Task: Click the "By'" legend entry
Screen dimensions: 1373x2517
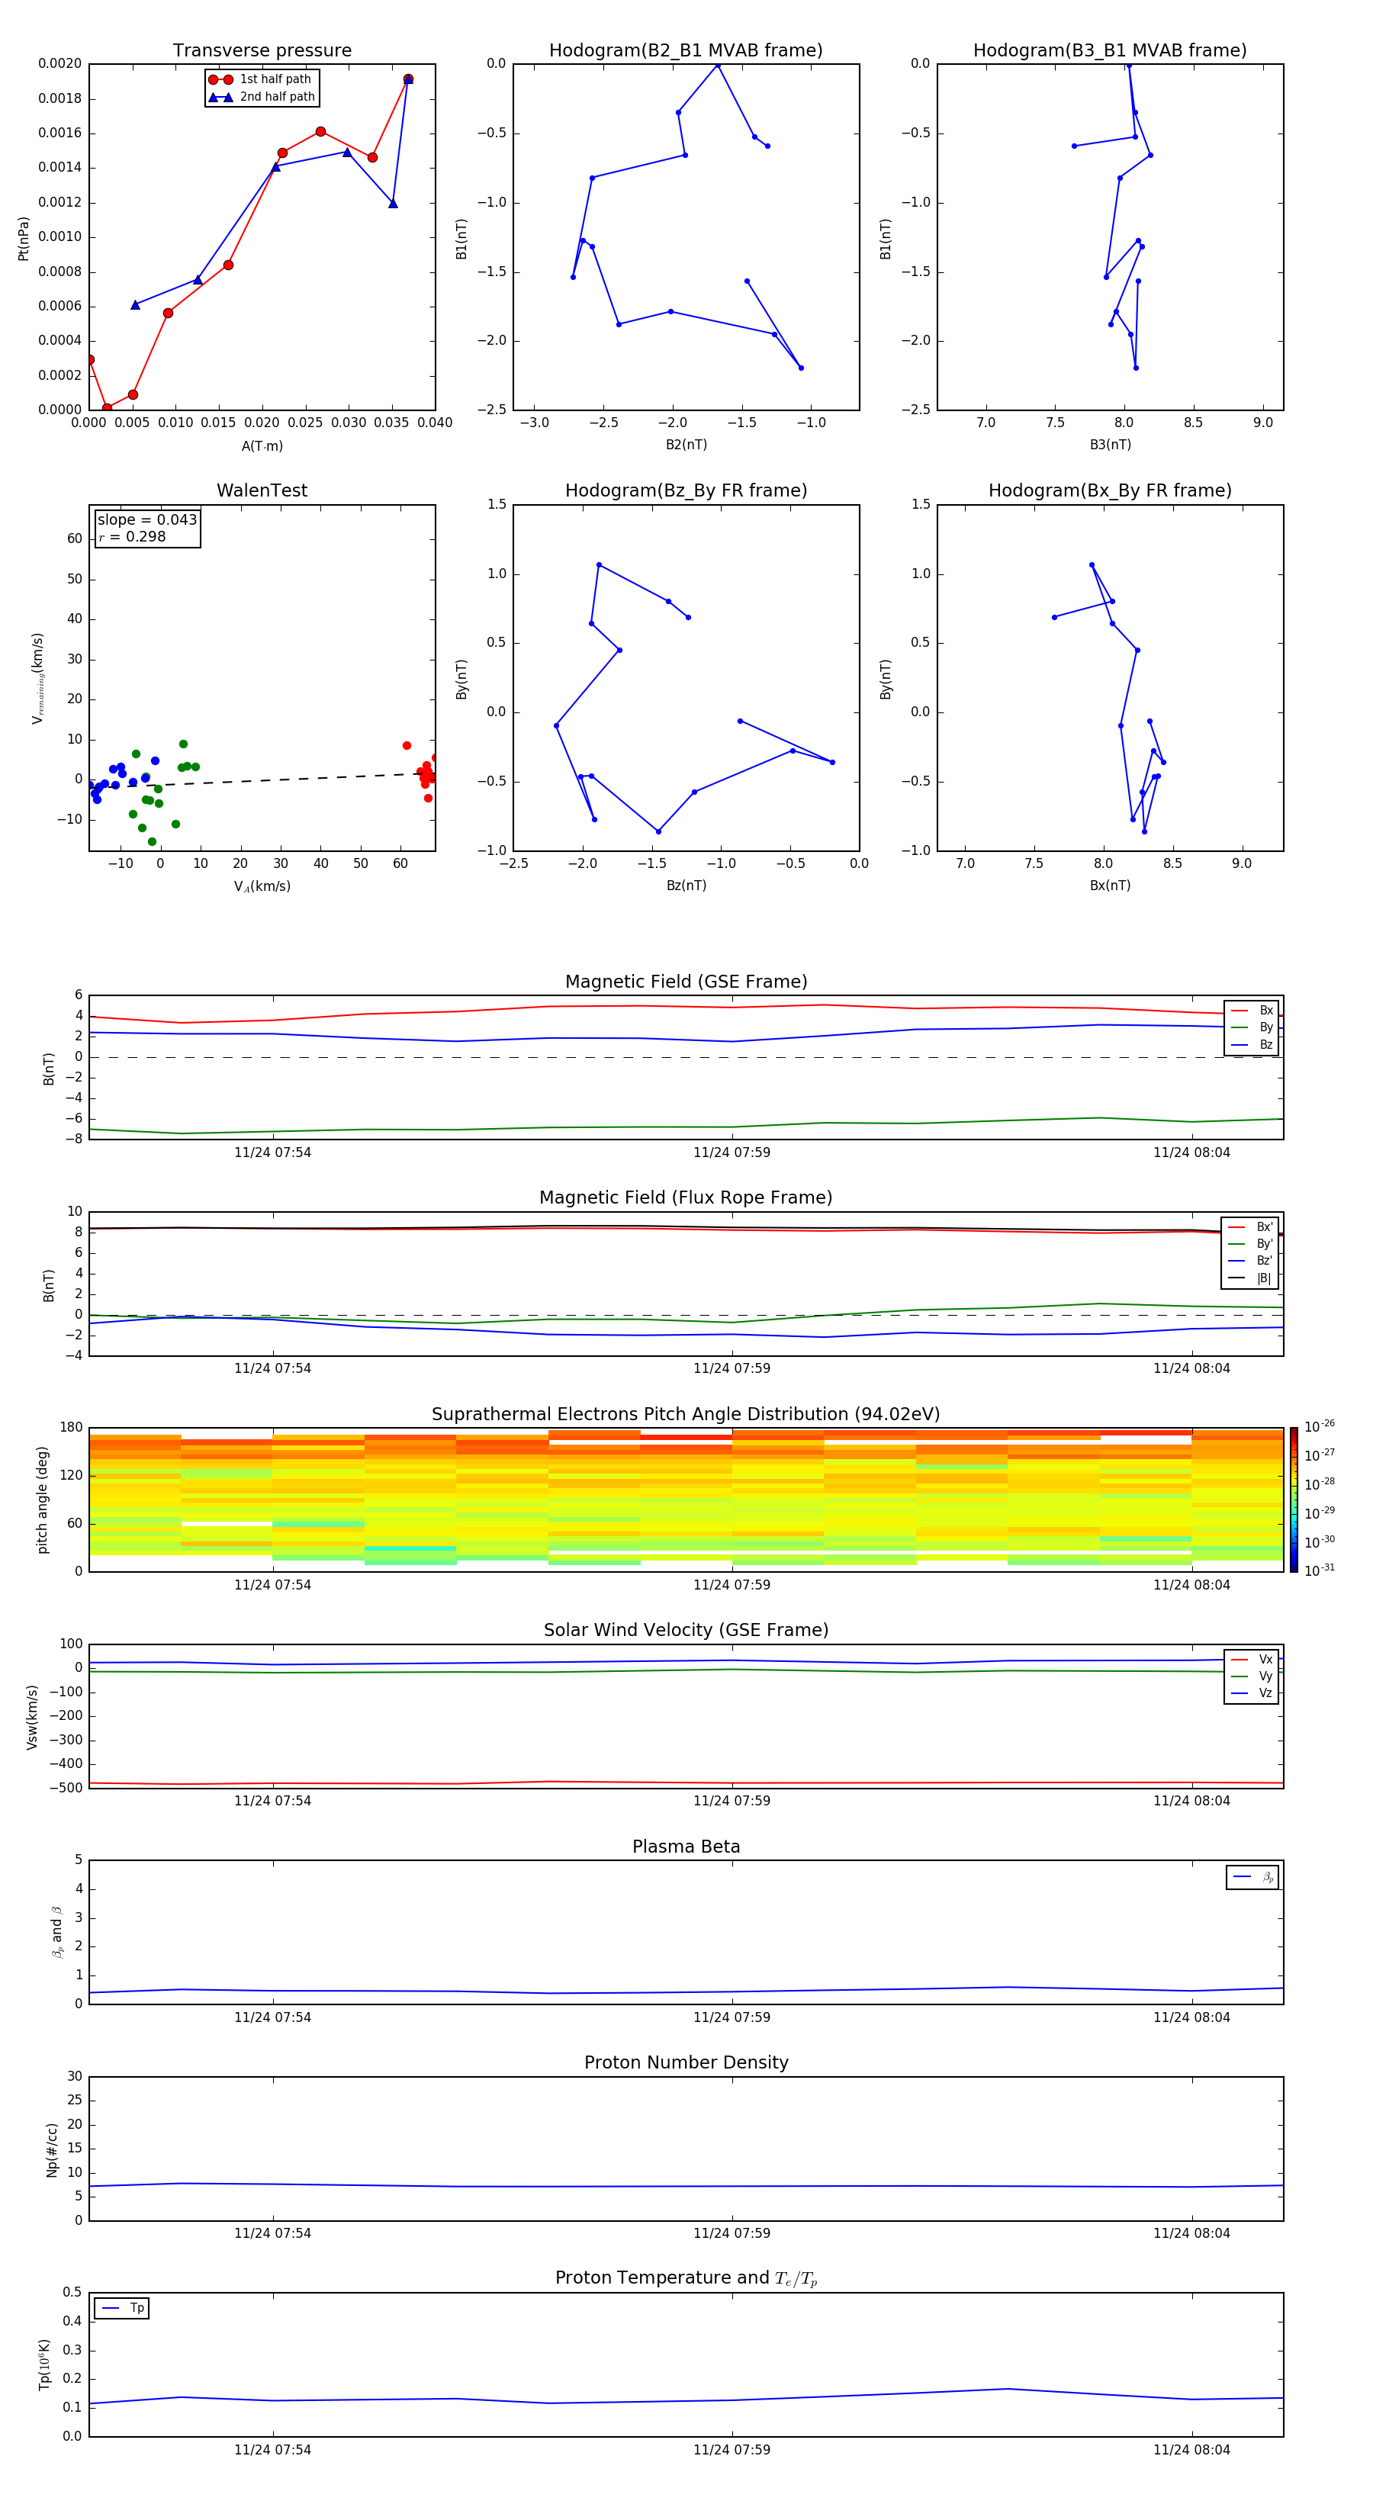Action: (x=1251, y=1244)
